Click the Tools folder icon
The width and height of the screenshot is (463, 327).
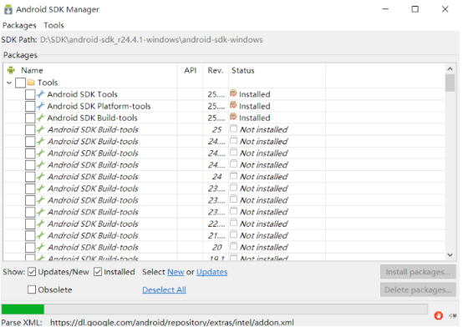click(x=31, y=83)
